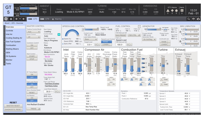Open the Synch Control Off dropdown
Viewport: 204px width, 117px height.
tap(34, 37)
